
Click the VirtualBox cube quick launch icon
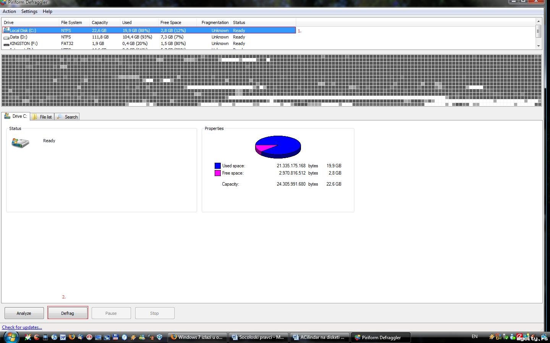click(x=160, y=337)
